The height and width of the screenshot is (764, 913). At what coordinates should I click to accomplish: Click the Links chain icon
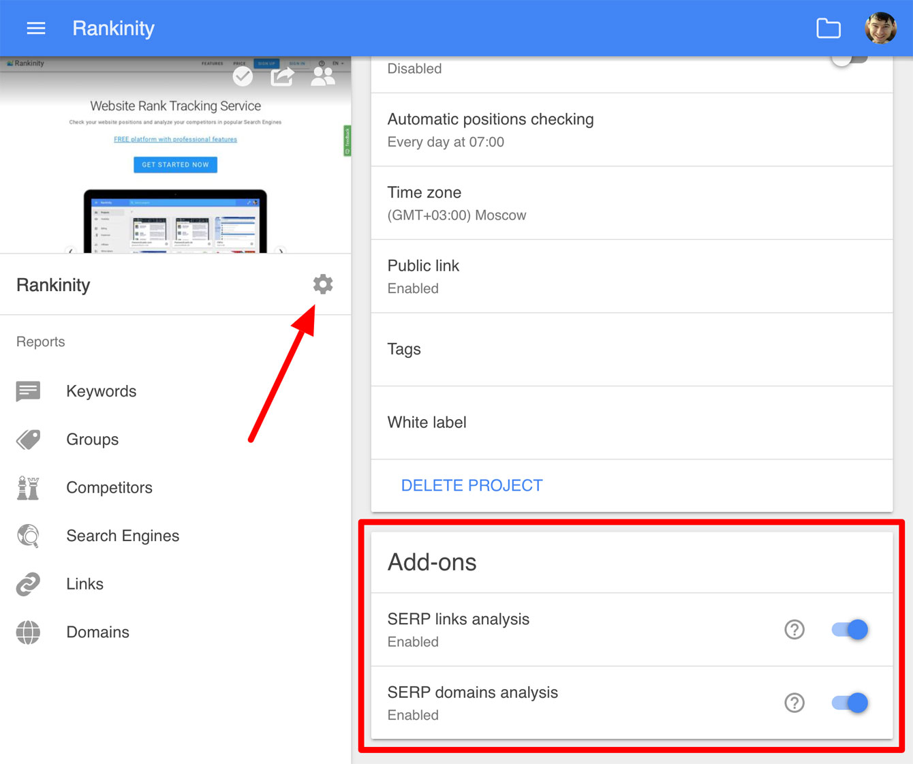[x=28, y=584]
